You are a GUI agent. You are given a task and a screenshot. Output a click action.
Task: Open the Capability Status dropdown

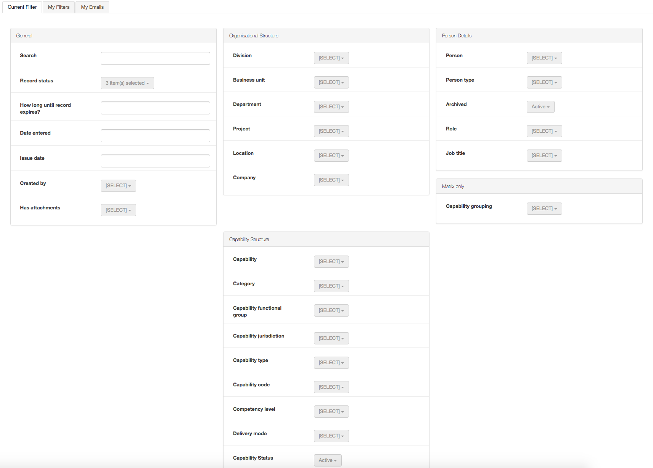point(327,460)
